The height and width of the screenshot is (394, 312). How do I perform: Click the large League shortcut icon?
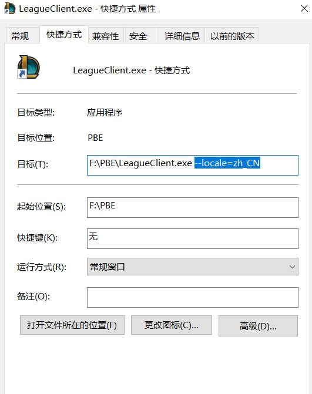tap(28, 67)
